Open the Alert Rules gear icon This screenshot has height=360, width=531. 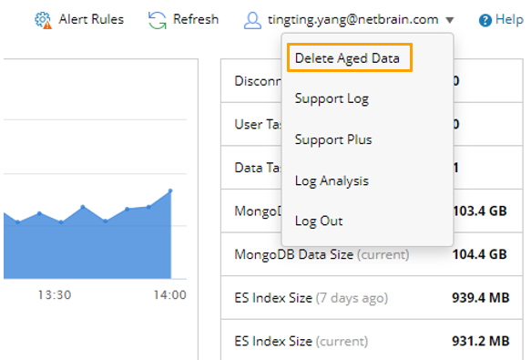[44, 20]
